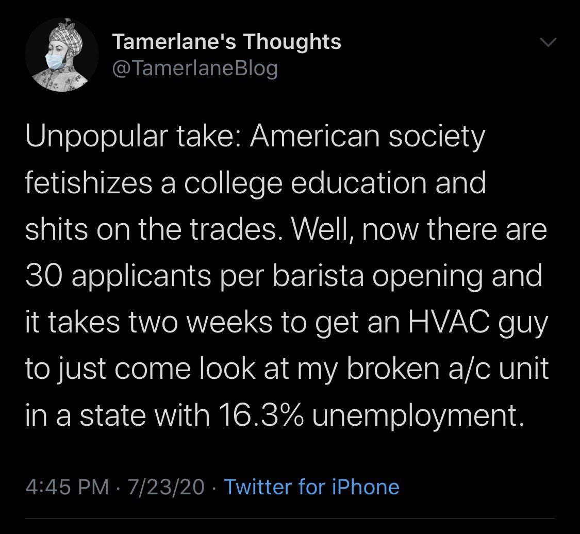This screenshot has height=534, width=580.
Task: Click '30 applicants' in the tweet
Action: [x=119, y=277]
